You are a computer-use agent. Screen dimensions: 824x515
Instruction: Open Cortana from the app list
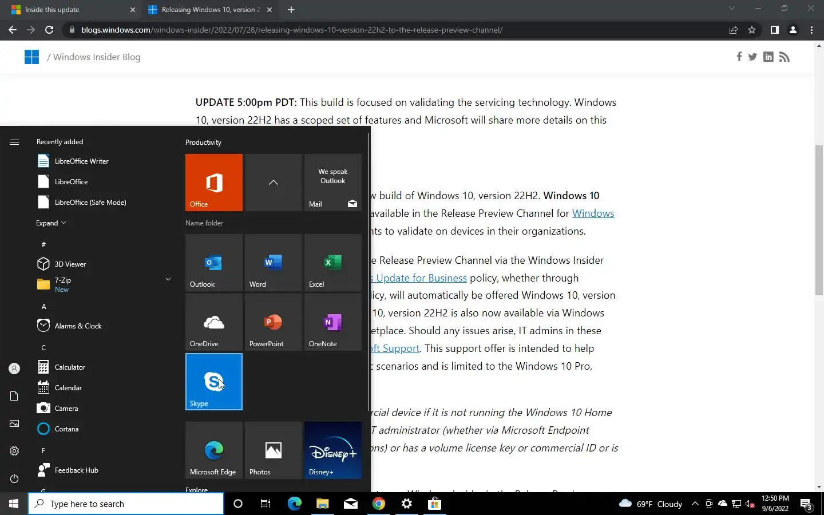[x=103, y=429]
